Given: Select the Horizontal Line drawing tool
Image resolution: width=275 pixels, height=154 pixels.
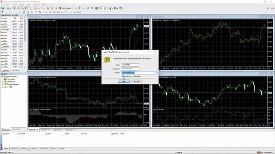Looking at the screenshot, I should click(15, 12).
